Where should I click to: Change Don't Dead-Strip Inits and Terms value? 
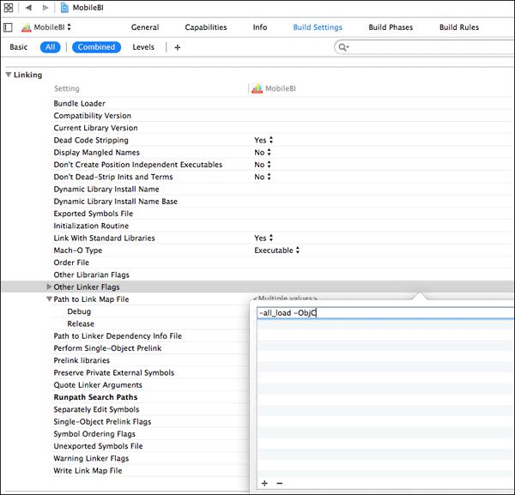pyautogui.click(x=263, y=177)
